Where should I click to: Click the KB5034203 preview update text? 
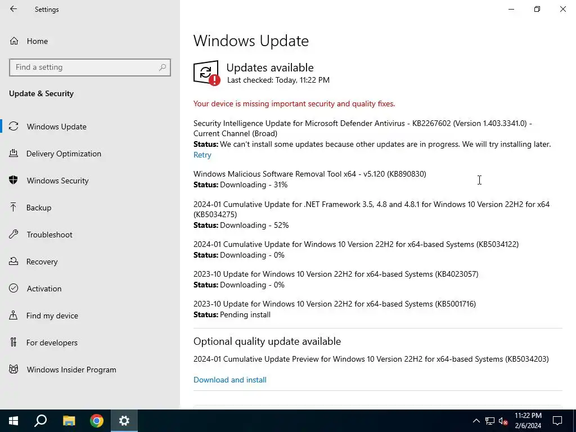tap(371, 358)
